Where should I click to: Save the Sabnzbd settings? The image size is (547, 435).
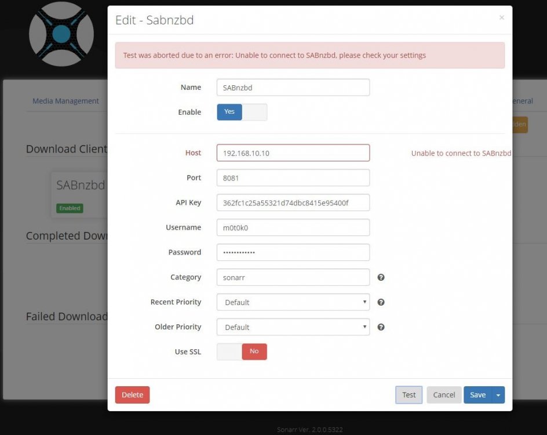477,395
